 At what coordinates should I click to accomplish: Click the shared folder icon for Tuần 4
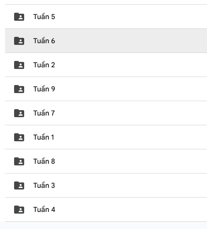click(19, 210)
